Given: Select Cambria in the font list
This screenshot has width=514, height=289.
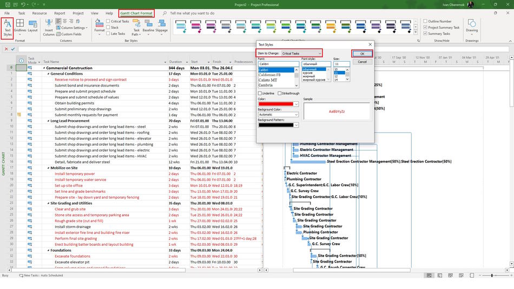Looking at the screenshot, I should tap(266, 86).
